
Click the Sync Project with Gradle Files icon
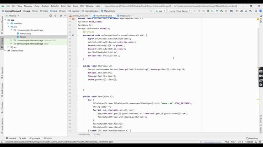(x=242, y=11)
